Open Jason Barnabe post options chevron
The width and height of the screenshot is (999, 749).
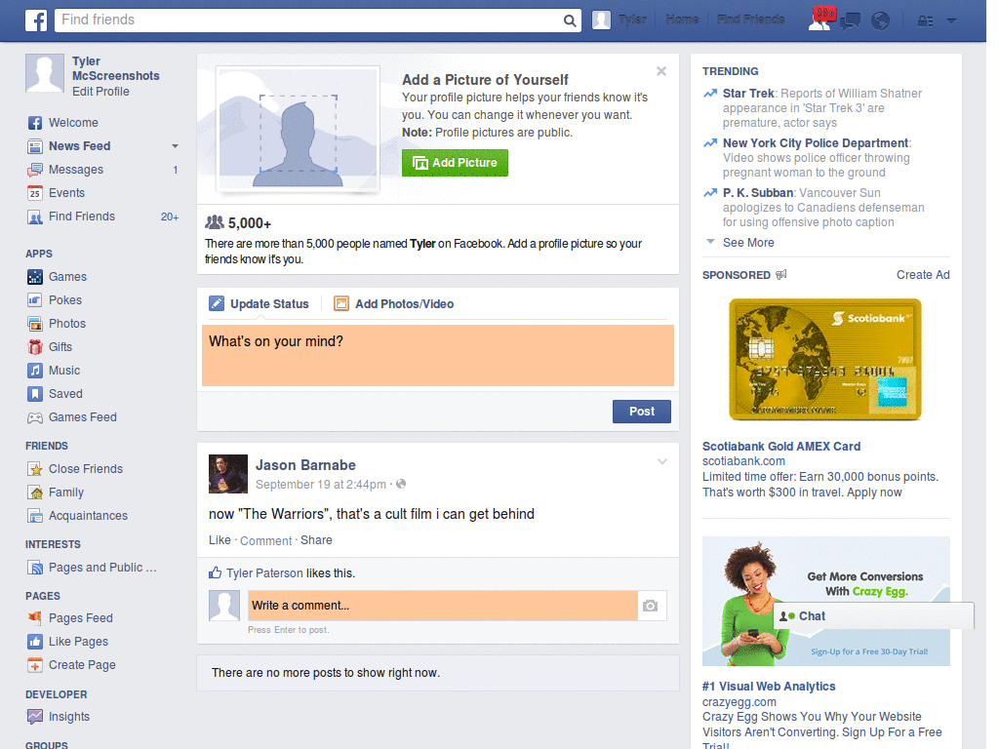pyautogui.click(x=662, y=462)
